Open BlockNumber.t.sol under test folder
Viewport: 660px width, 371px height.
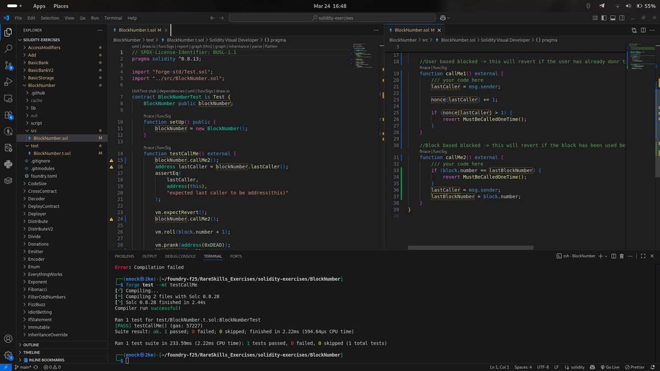62,153
